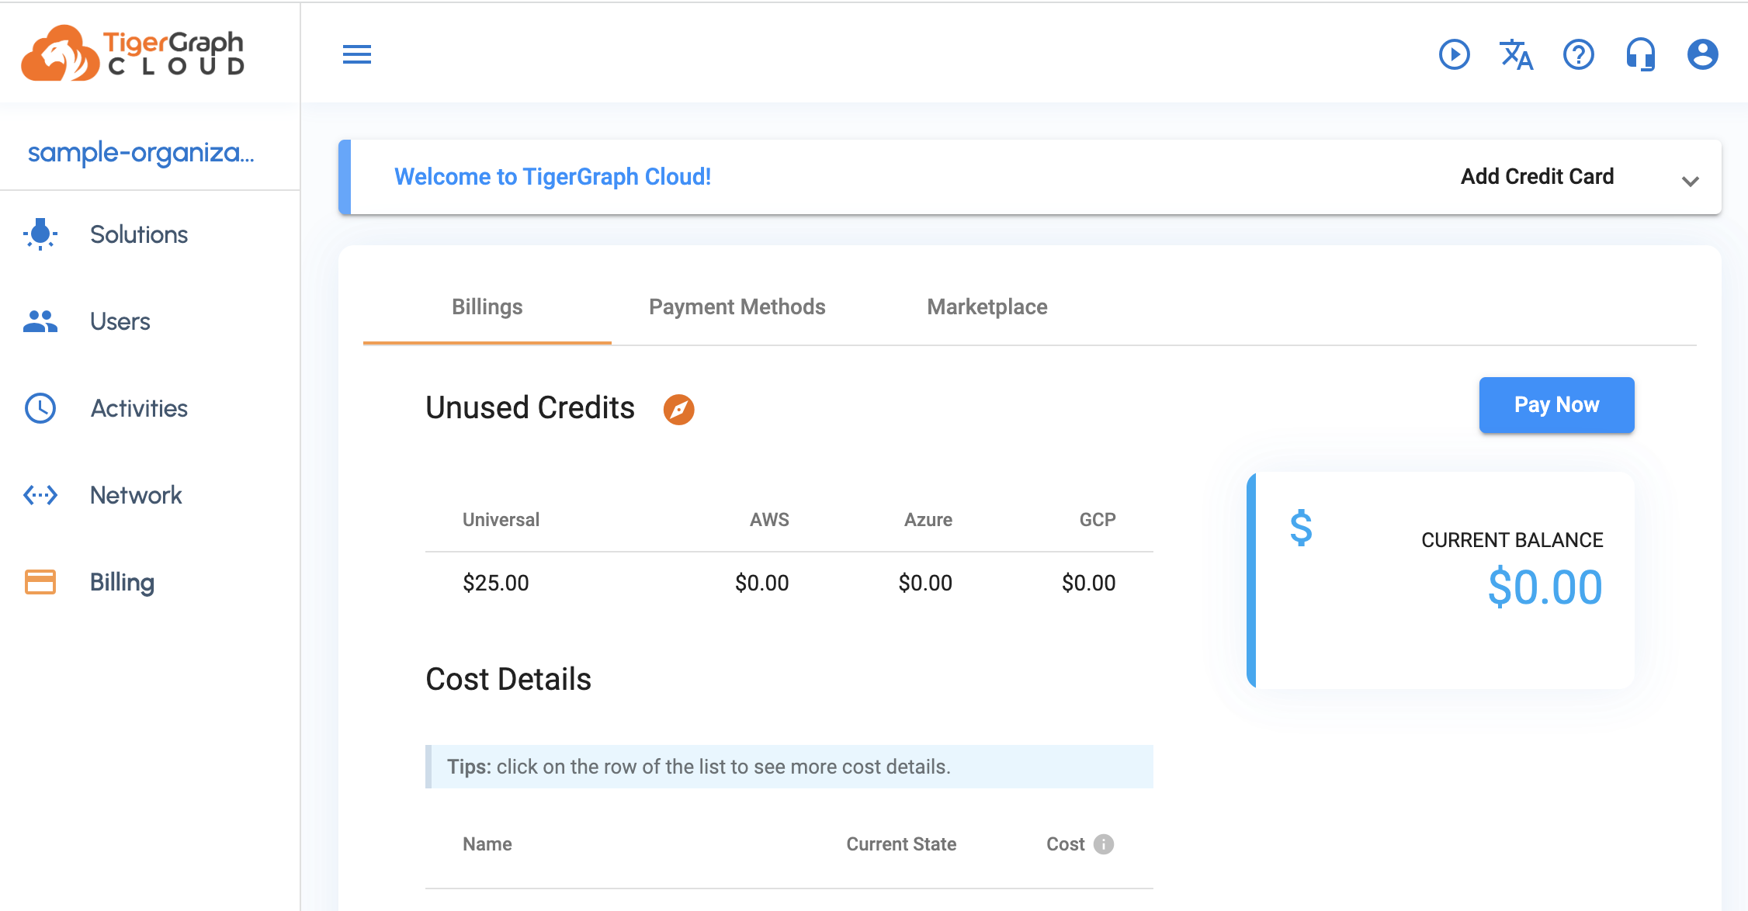Click the Welcome to TigerGraph Cloud link
1748x911 pixels.
553,177
